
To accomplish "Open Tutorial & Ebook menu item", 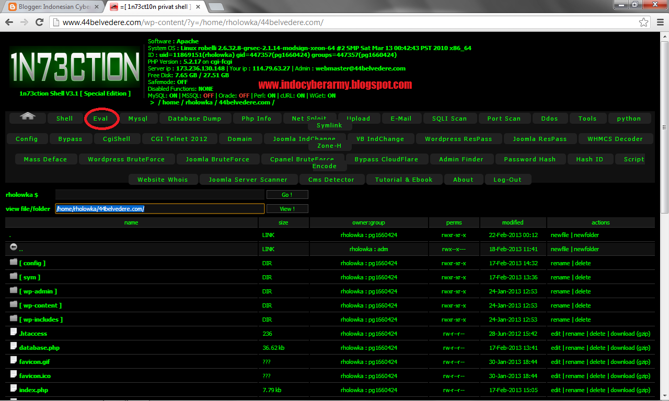I will coord(404,180).
